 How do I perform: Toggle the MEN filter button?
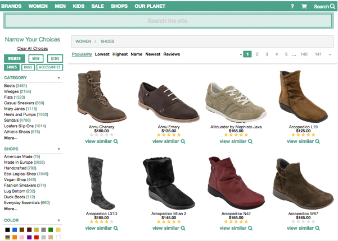36,58
